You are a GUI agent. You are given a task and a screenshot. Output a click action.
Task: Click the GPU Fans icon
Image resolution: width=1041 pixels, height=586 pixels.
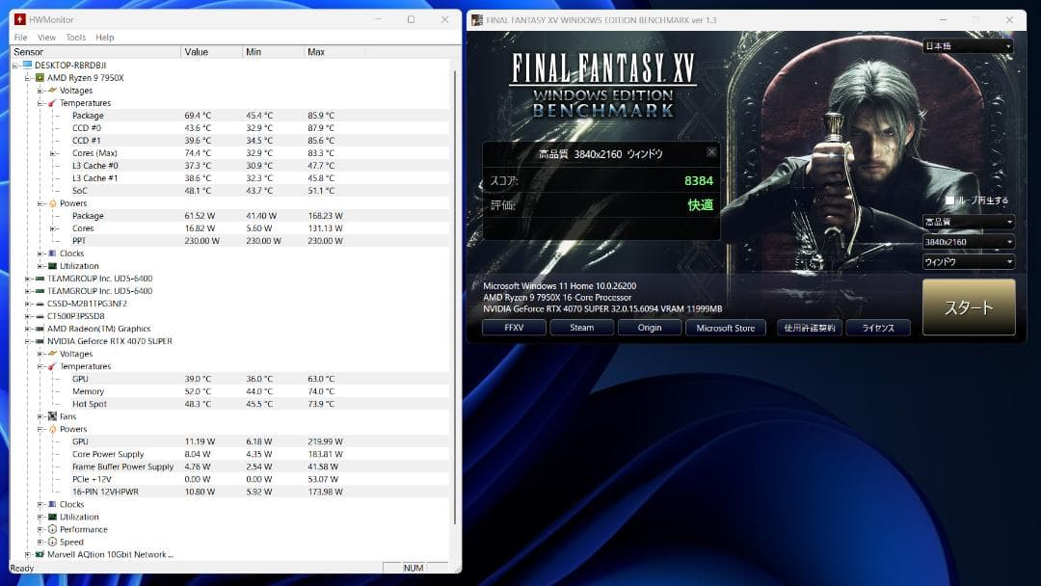point(52,416)
